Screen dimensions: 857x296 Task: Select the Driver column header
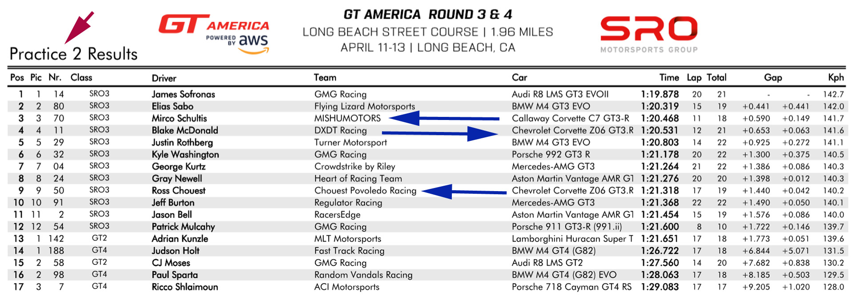[164, 78]
